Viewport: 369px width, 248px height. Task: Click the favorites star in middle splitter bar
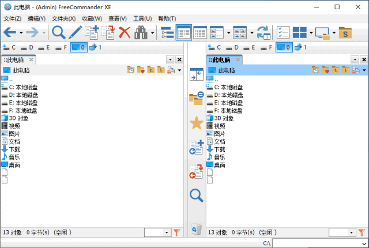tap(196, 122)
